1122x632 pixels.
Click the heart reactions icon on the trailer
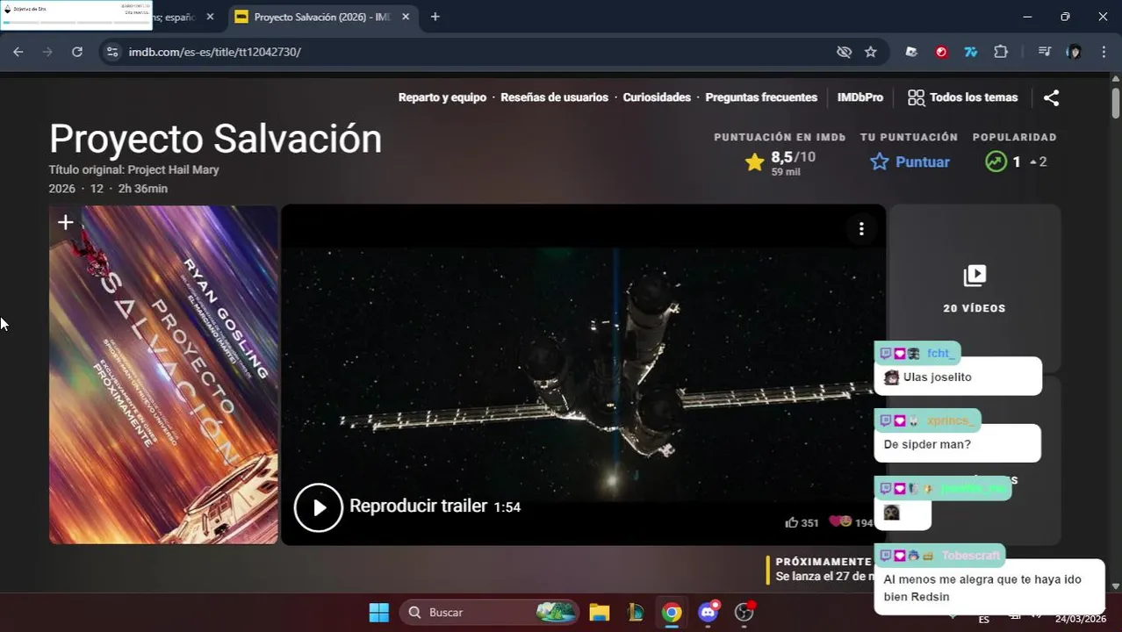pyautogui.click(x=840, y=521)
